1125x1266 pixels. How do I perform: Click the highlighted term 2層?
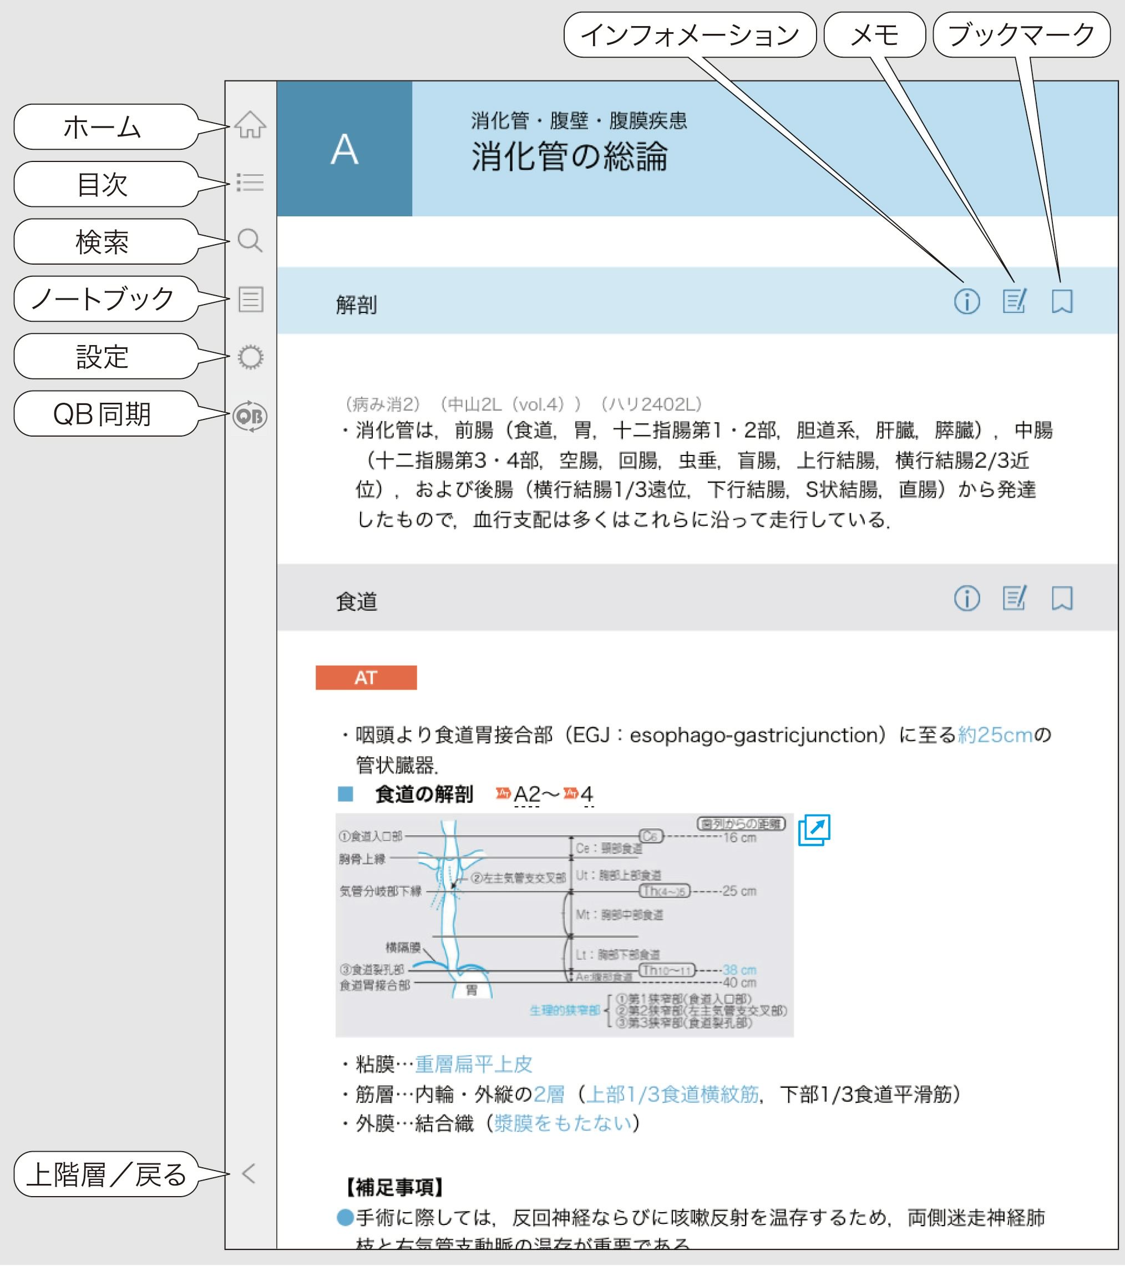(549, 1095)
